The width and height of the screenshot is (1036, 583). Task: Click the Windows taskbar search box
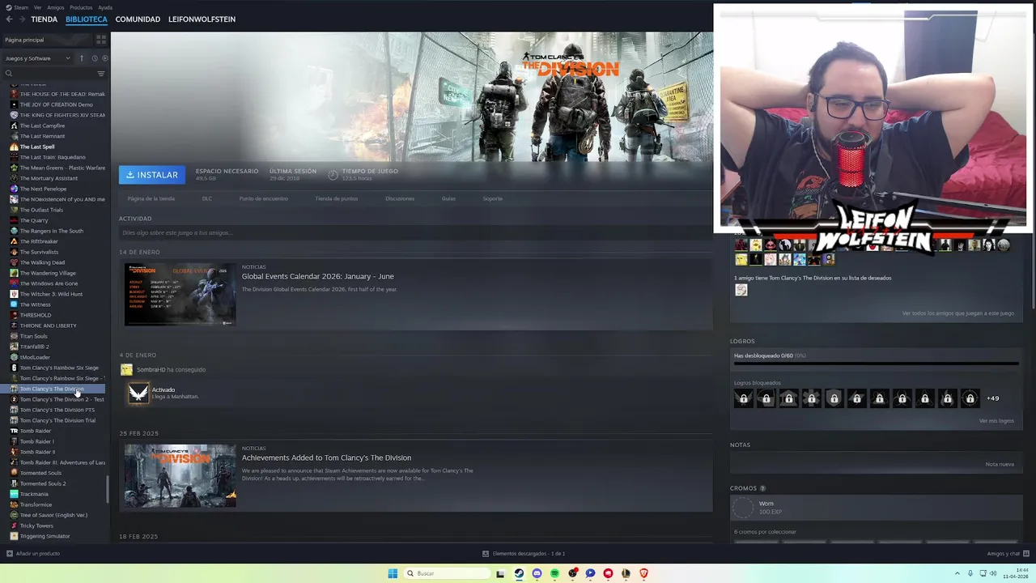(x=448, y=573)
